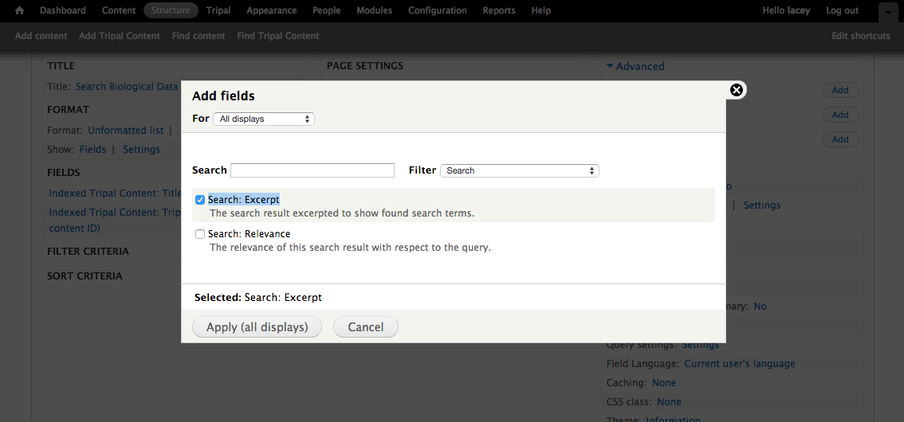This screenshot has height=422, width=904.
Task: Go to the Modules menu item
Action: pos(374,10)
